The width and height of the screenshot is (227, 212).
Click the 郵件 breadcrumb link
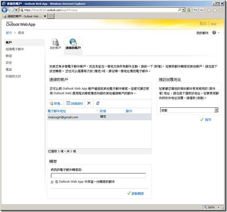click(x=9, y=33)
